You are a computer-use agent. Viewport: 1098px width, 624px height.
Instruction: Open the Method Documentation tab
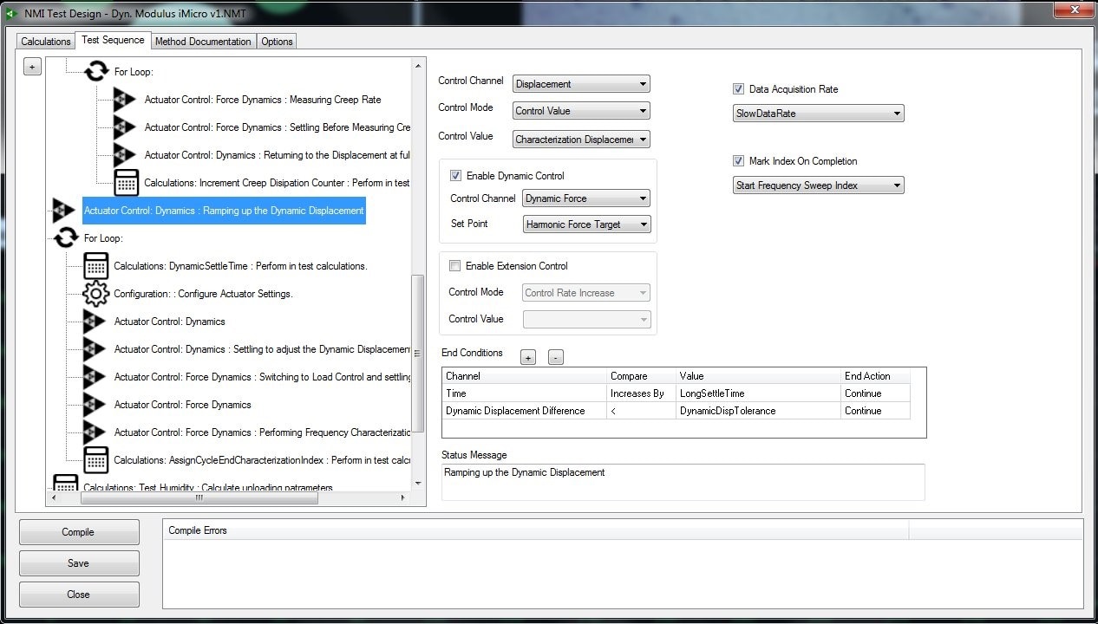pyautogui.click(x=203, y=42)
